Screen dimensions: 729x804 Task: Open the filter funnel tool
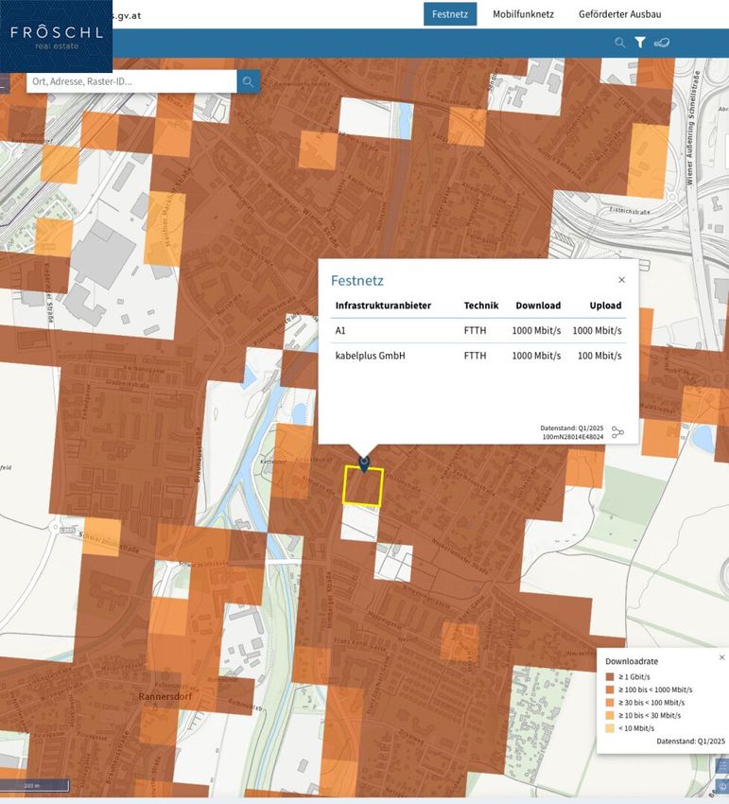(640, 43)
